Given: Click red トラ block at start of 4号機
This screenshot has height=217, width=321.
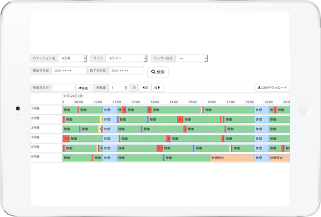Looking at the screenshot, I should (x=66, y=139).
